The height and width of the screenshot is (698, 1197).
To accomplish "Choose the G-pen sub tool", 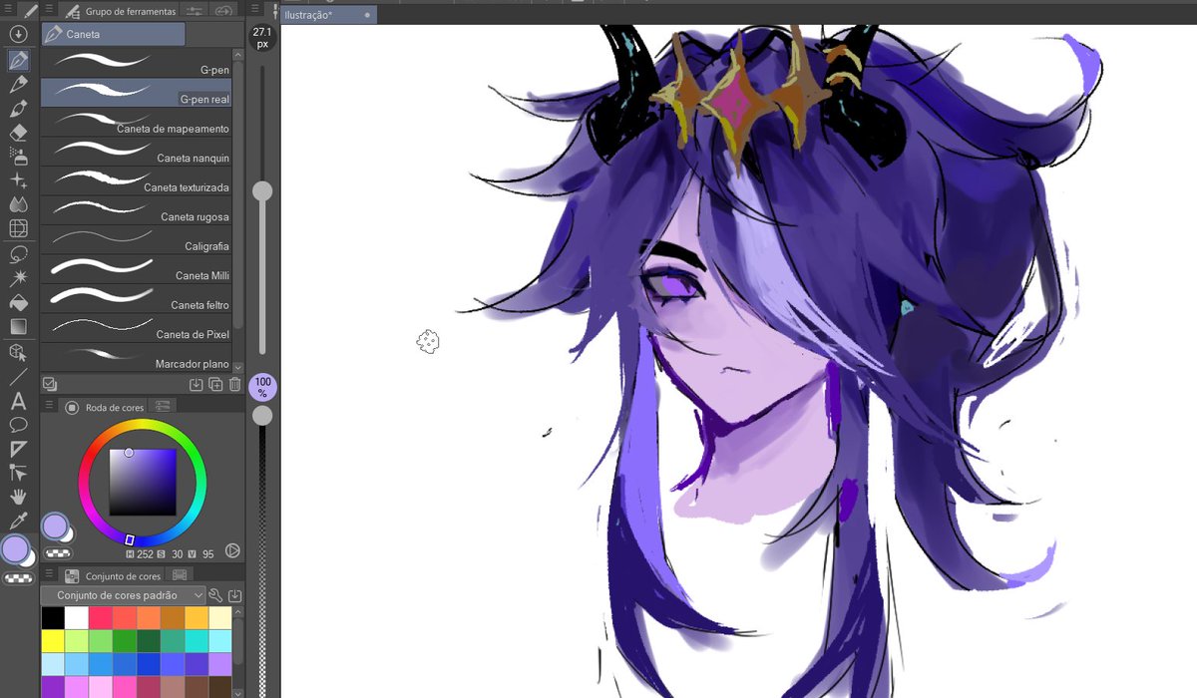I will [137, 63].
